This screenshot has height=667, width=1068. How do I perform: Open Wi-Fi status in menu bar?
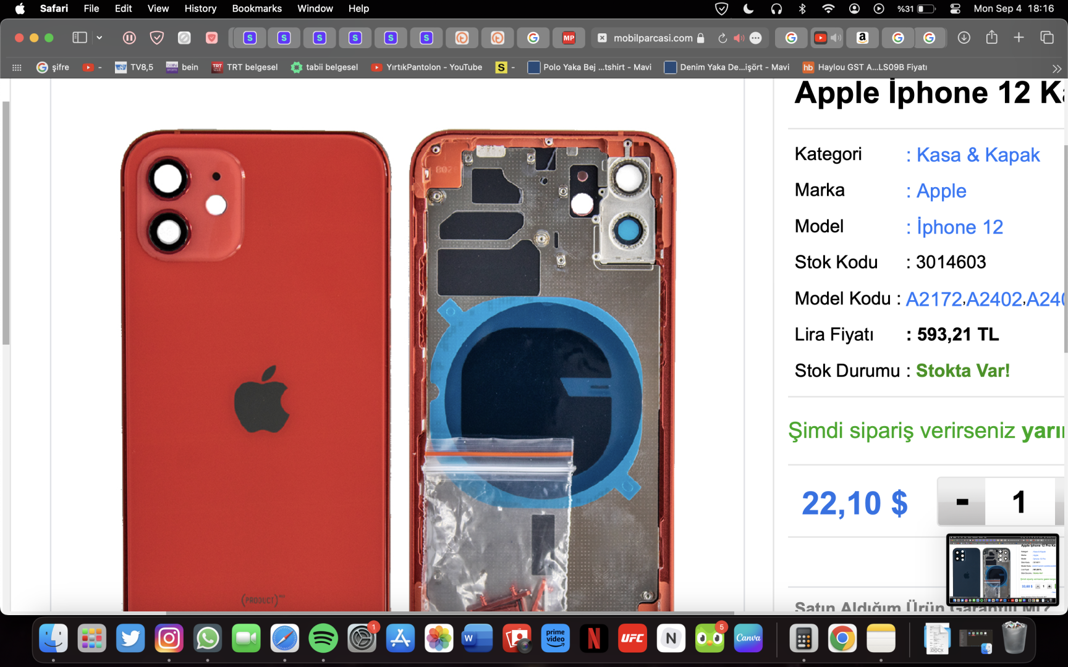pyautogui.click(x=828, y=9)
